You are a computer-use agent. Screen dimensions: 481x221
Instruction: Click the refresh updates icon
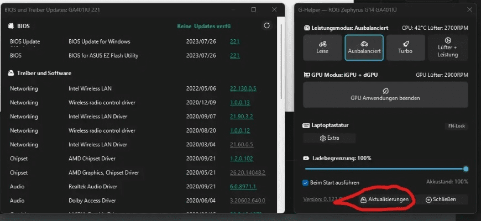click(x=267, y=26)
